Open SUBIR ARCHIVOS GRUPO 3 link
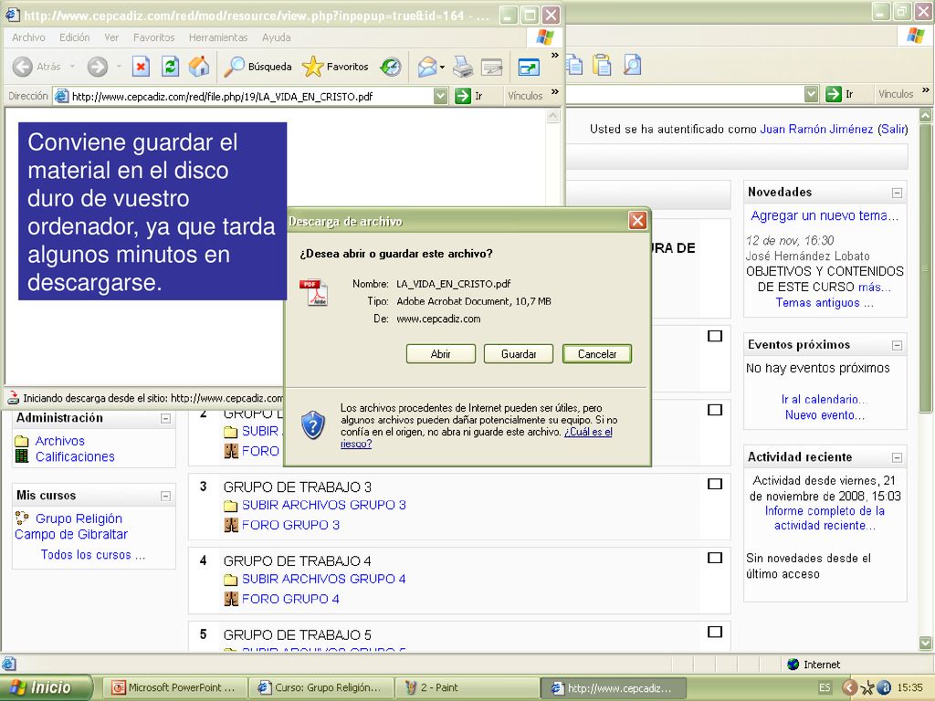935x701 pixels. tap(324, 505)
